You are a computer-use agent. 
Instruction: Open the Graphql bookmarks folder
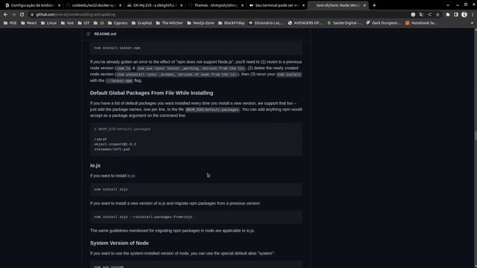click(142, 23)
